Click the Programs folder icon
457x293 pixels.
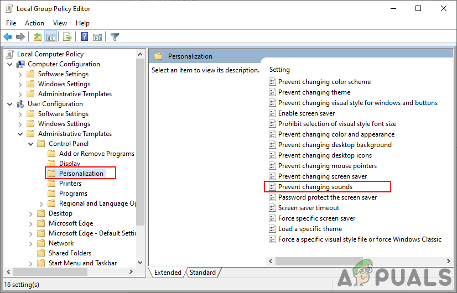[x=51, y=193]
